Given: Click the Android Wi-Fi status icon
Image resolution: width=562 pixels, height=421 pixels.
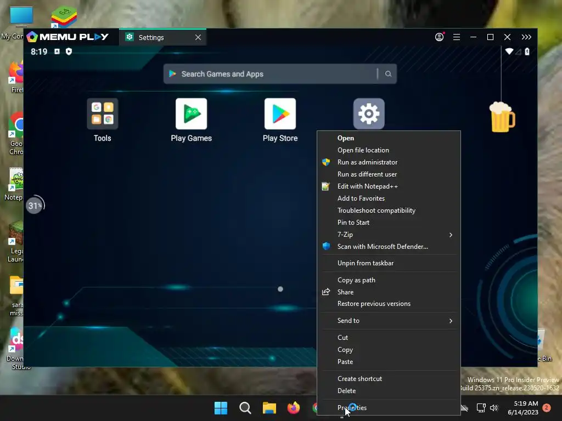Looking at the screenshot, I should point(509,52).
